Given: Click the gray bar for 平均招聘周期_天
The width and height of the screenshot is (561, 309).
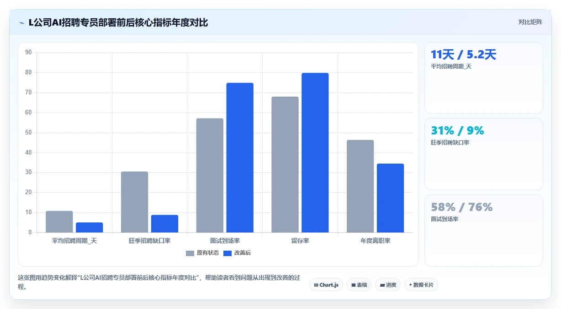Looking at the screenshot, I should tap(59, 221).
